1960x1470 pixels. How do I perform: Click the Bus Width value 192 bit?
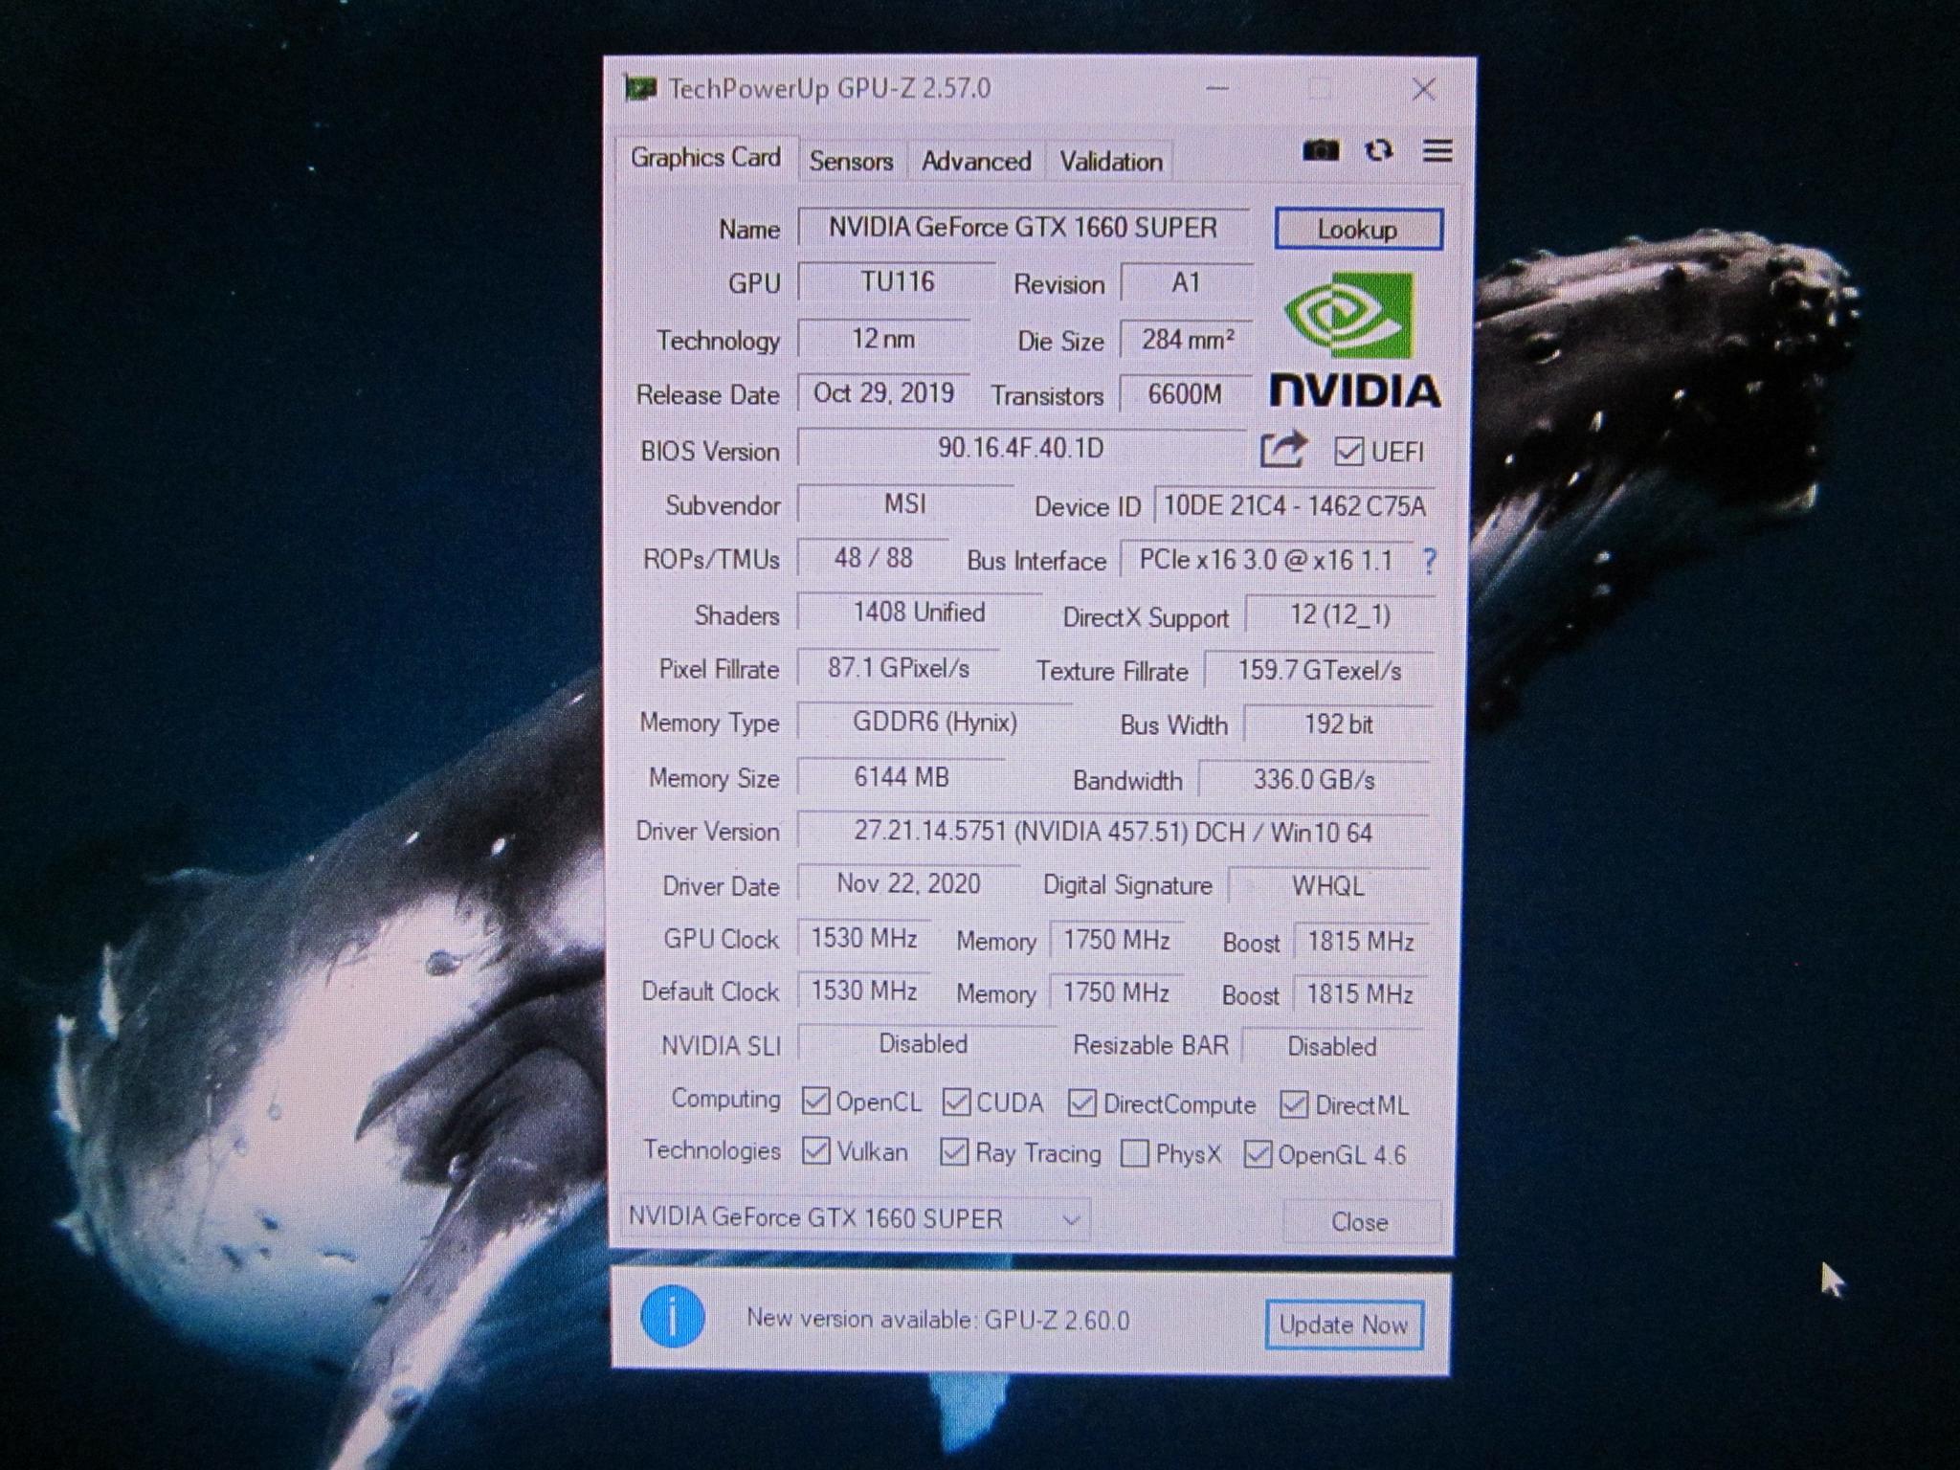(x=1338, y=724)
